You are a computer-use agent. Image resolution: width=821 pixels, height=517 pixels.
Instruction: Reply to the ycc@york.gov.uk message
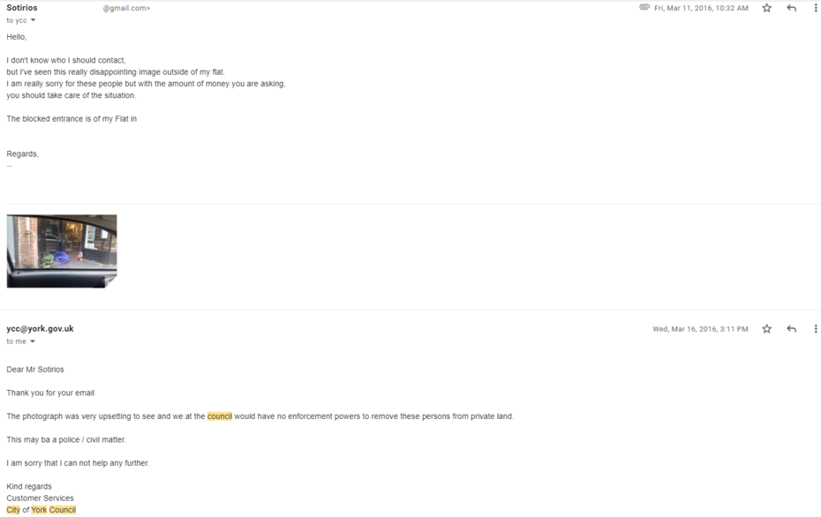pos(791,329)
